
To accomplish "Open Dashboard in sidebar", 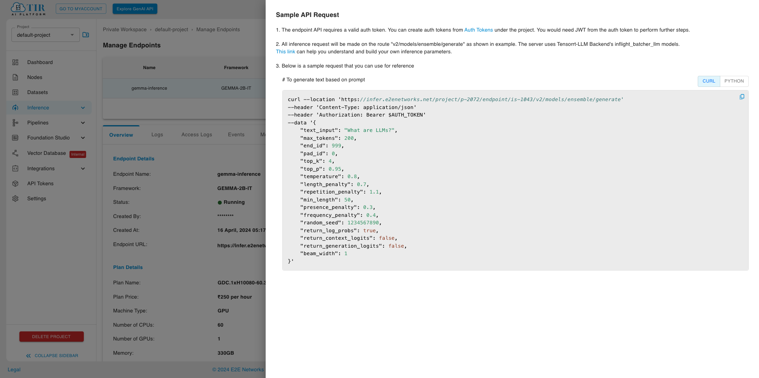I will [x=40, y=62].
